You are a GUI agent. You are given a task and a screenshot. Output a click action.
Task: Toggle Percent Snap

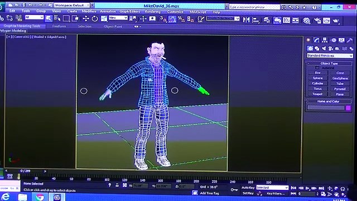tap(181, 19)
